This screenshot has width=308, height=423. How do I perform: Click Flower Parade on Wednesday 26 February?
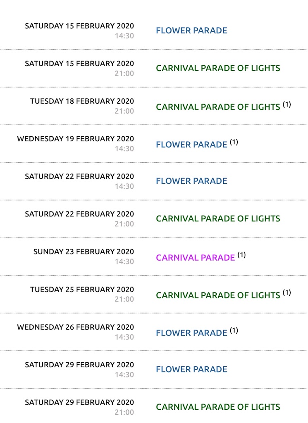coord(191,333)
